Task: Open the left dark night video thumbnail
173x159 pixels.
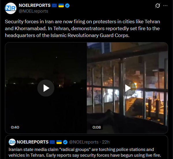Action: 46,88
